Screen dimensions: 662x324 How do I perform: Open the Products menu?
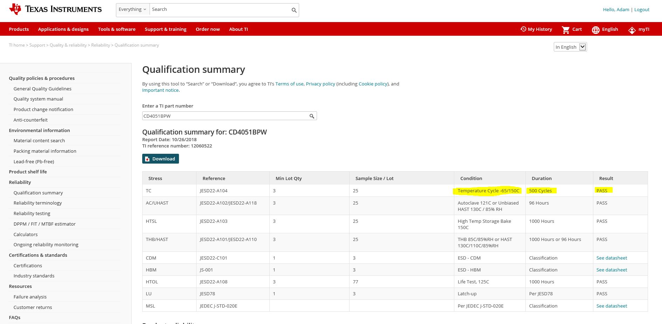pyautogui.click(x=19, y=29)
